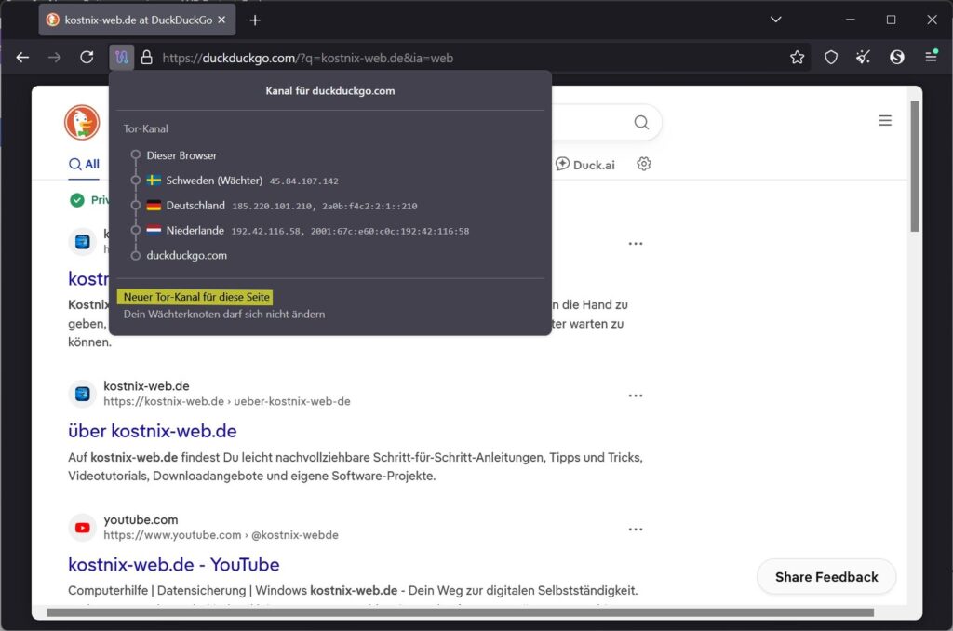Open the über kostnix-web.de result
Image resolution: width=953 pixels, height=631 pixels.
click(153, 431)
